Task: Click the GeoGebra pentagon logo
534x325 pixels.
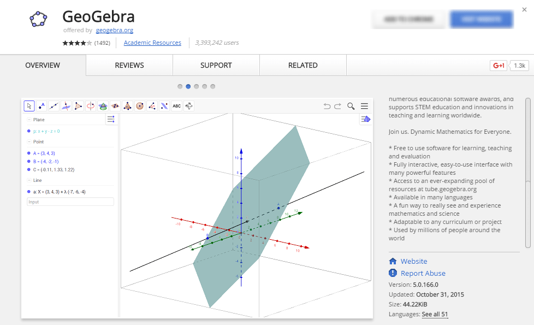Action: [38, 19]
